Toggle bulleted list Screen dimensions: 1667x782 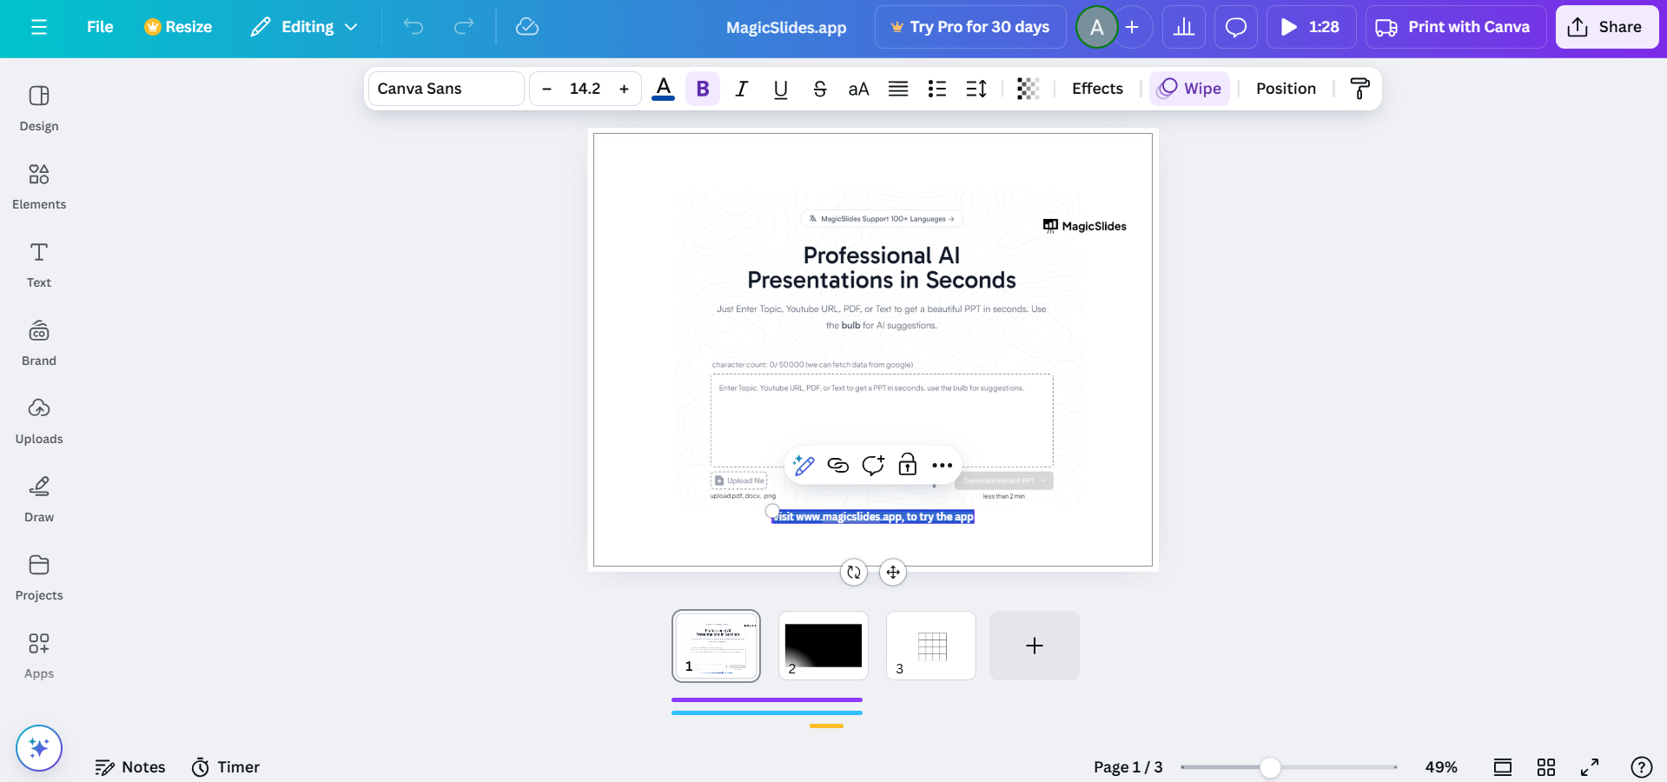pyautogui.click(x=937, y=89)
